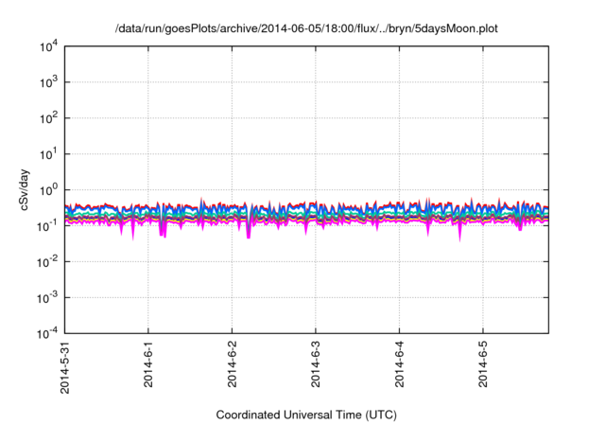Click the 10^-3 y-axis label
This screenshot has width=605, height=424.
click(x=47, y=298)
